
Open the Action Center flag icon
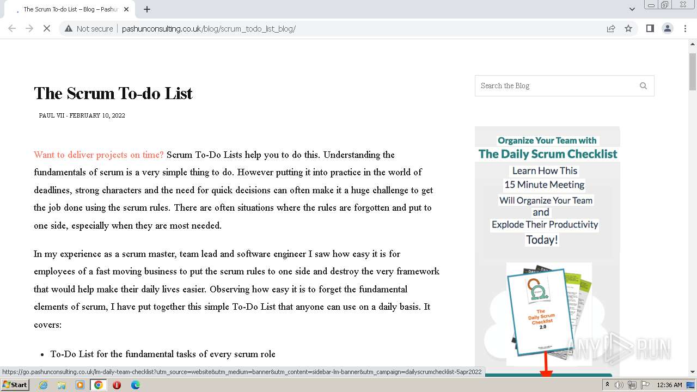(x=645, y=385)
